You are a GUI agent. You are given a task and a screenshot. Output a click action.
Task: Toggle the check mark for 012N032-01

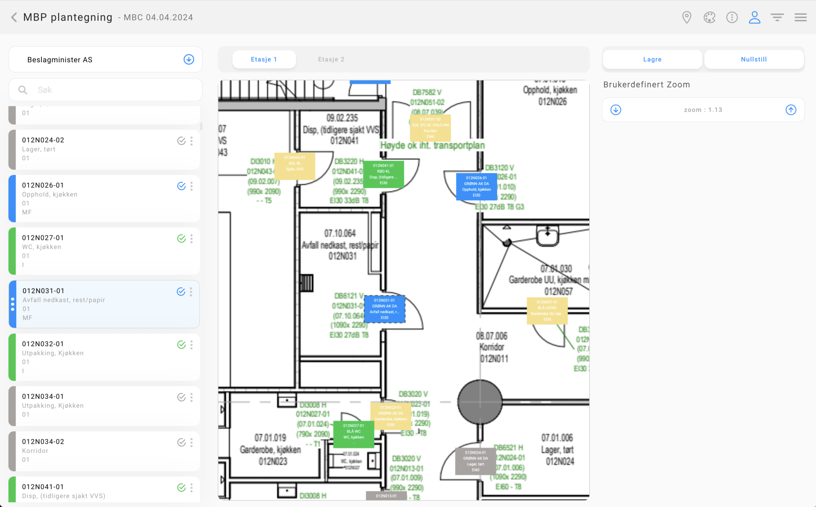click(181, 345)
